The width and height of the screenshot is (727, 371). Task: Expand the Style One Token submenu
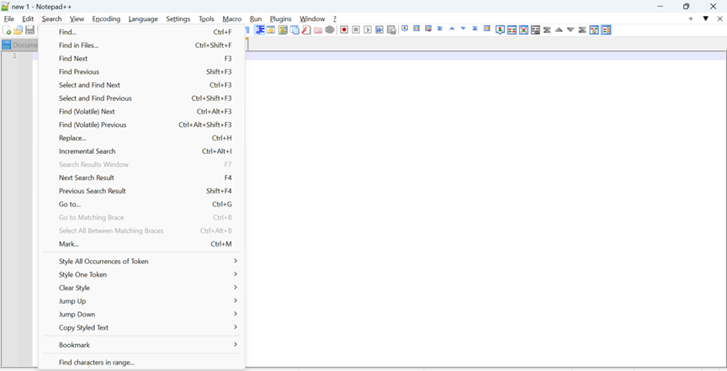point(142,274)
